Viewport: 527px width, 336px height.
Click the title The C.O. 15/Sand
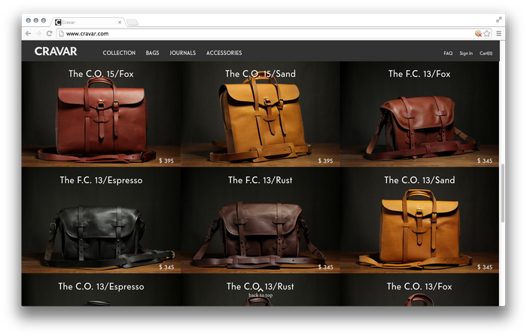[260, 74]
